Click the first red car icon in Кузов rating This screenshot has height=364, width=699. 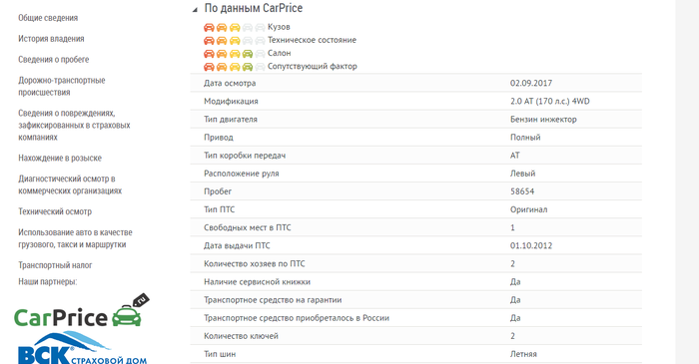point(209,28)
